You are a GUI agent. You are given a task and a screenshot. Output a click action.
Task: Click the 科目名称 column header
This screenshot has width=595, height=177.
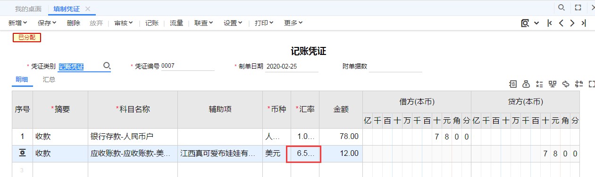[x=133, y=109]
